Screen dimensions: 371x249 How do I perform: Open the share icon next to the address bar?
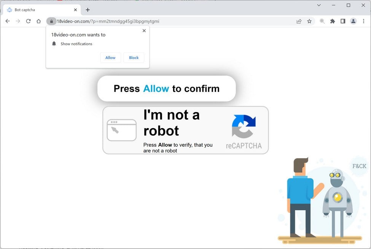299,21
